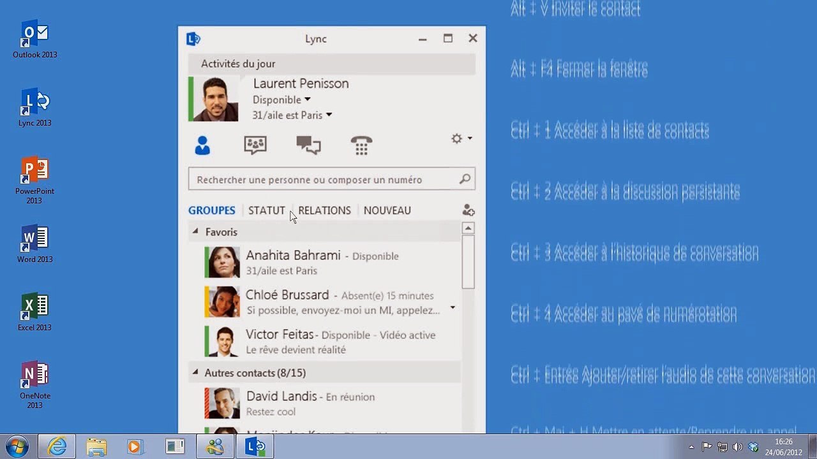
Task: Open Windows Media Player on taskbar
Action: (135, 447)
